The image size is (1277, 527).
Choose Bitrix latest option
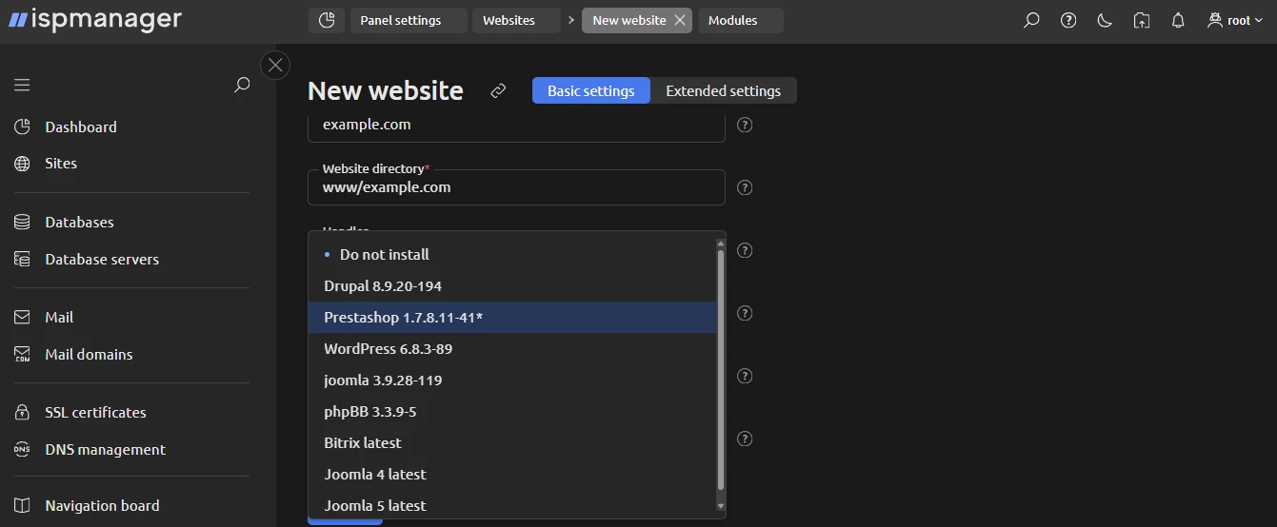(x=511, y=442)
